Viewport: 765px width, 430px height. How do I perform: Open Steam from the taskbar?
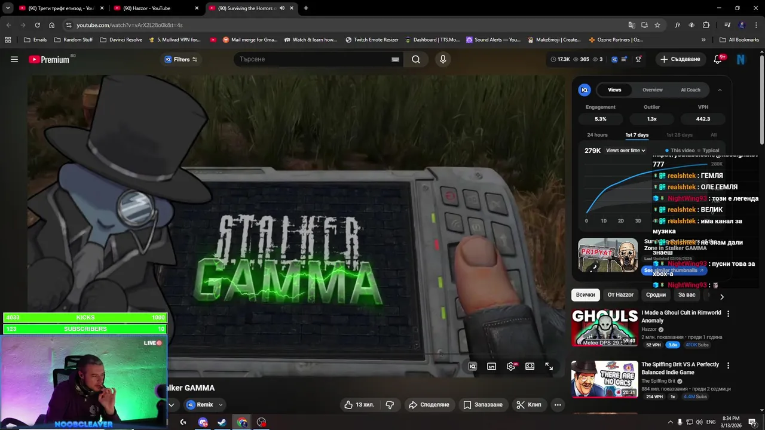point(222,422)
